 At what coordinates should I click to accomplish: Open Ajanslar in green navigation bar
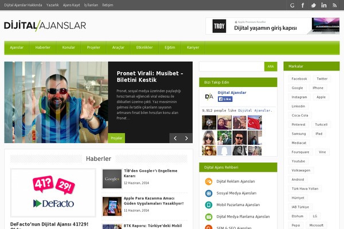(x=17, y=48)
